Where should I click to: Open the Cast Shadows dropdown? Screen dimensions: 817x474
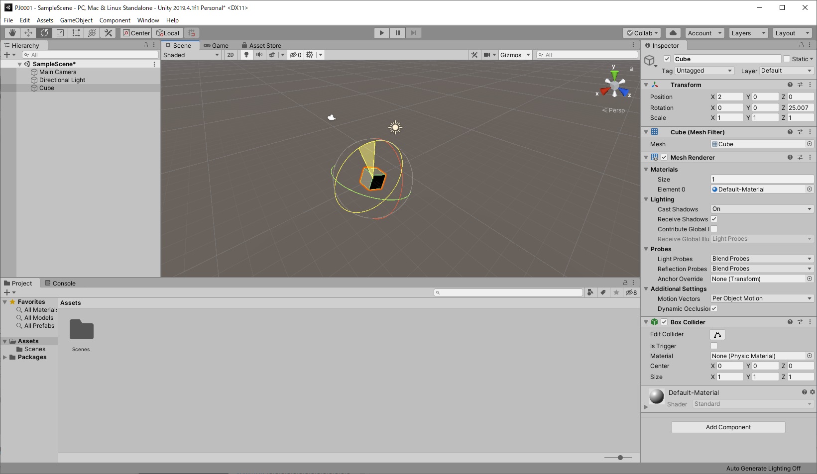pyautogui.click(x=762, y=209)
